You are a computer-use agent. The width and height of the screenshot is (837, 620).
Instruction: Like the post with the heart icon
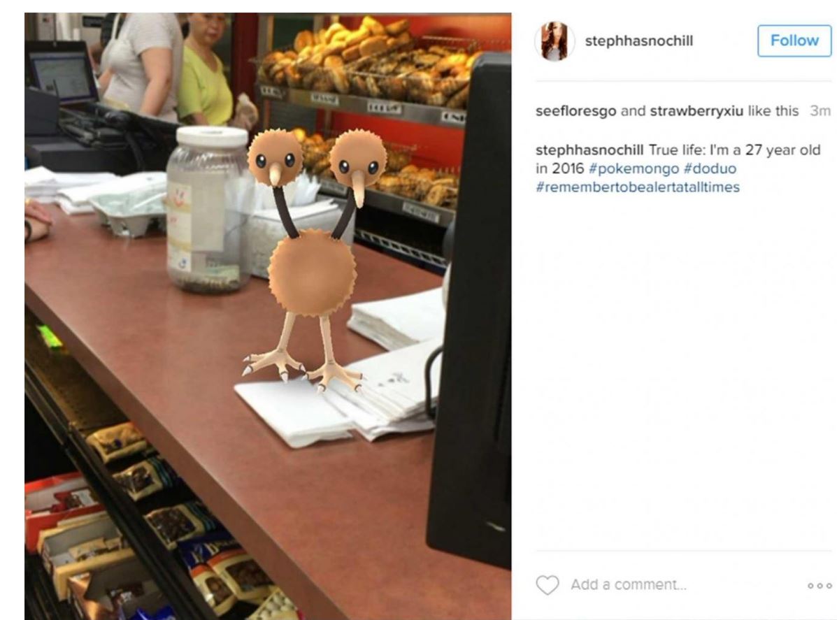pyautogui.click(x=547, y=585)
